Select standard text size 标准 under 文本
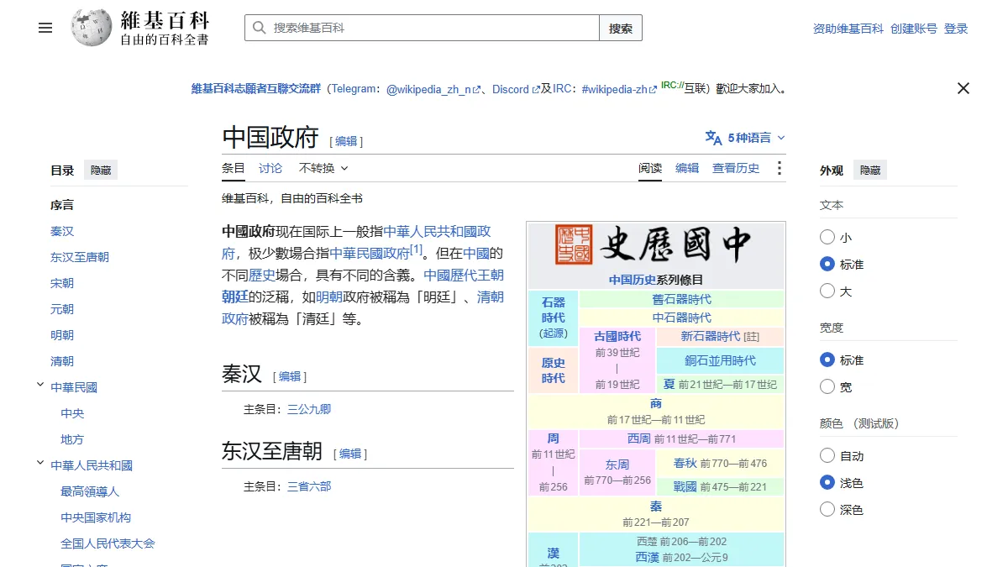 coord(827,265)
